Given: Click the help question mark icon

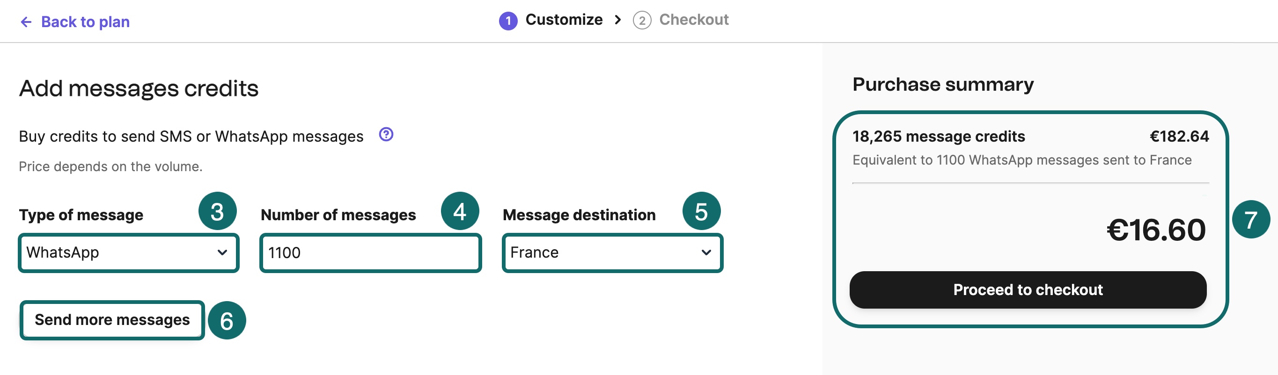Looking at the screenshot, I should [x=386, y=134].
